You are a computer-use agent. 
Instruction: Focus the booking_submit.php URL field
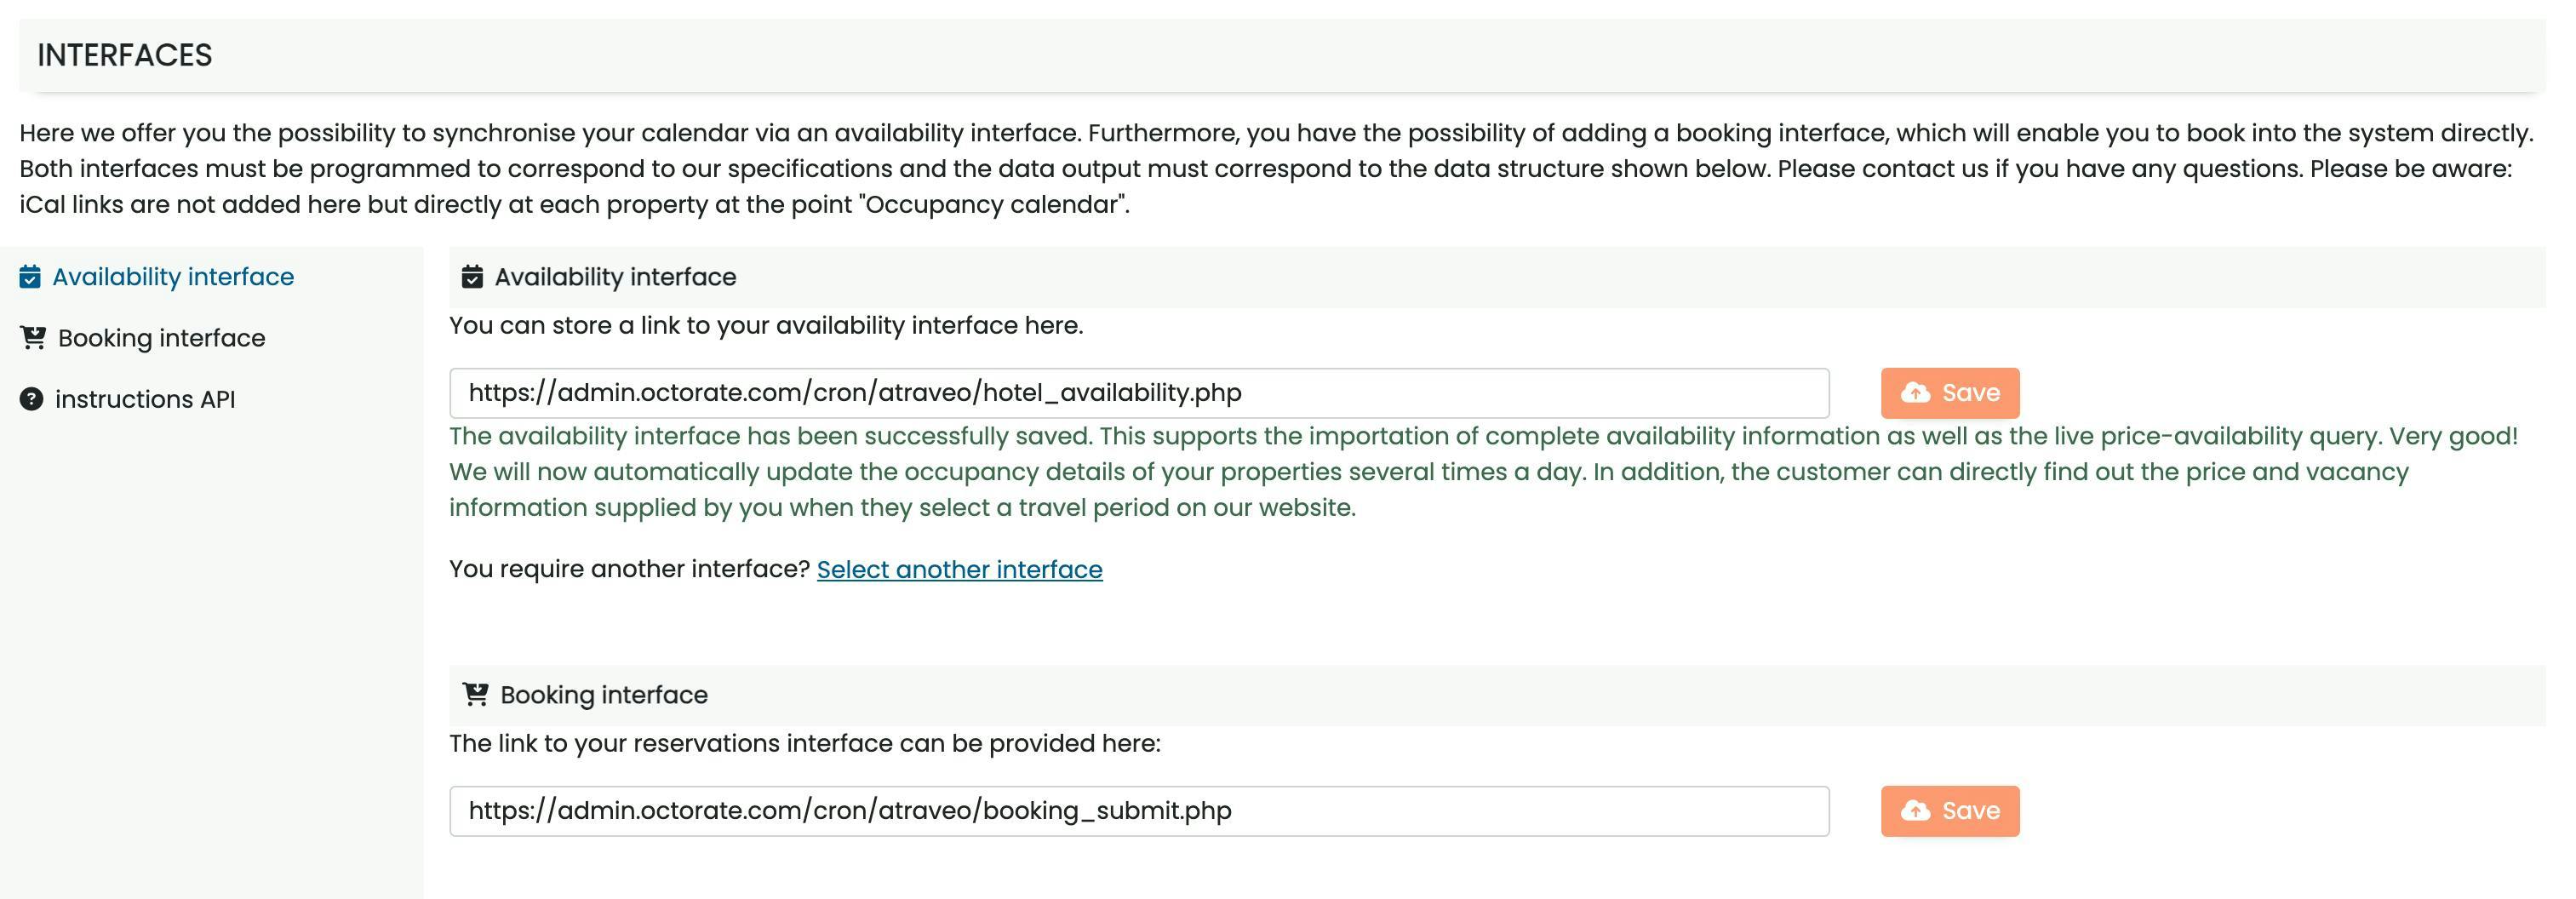point(1138,811)
